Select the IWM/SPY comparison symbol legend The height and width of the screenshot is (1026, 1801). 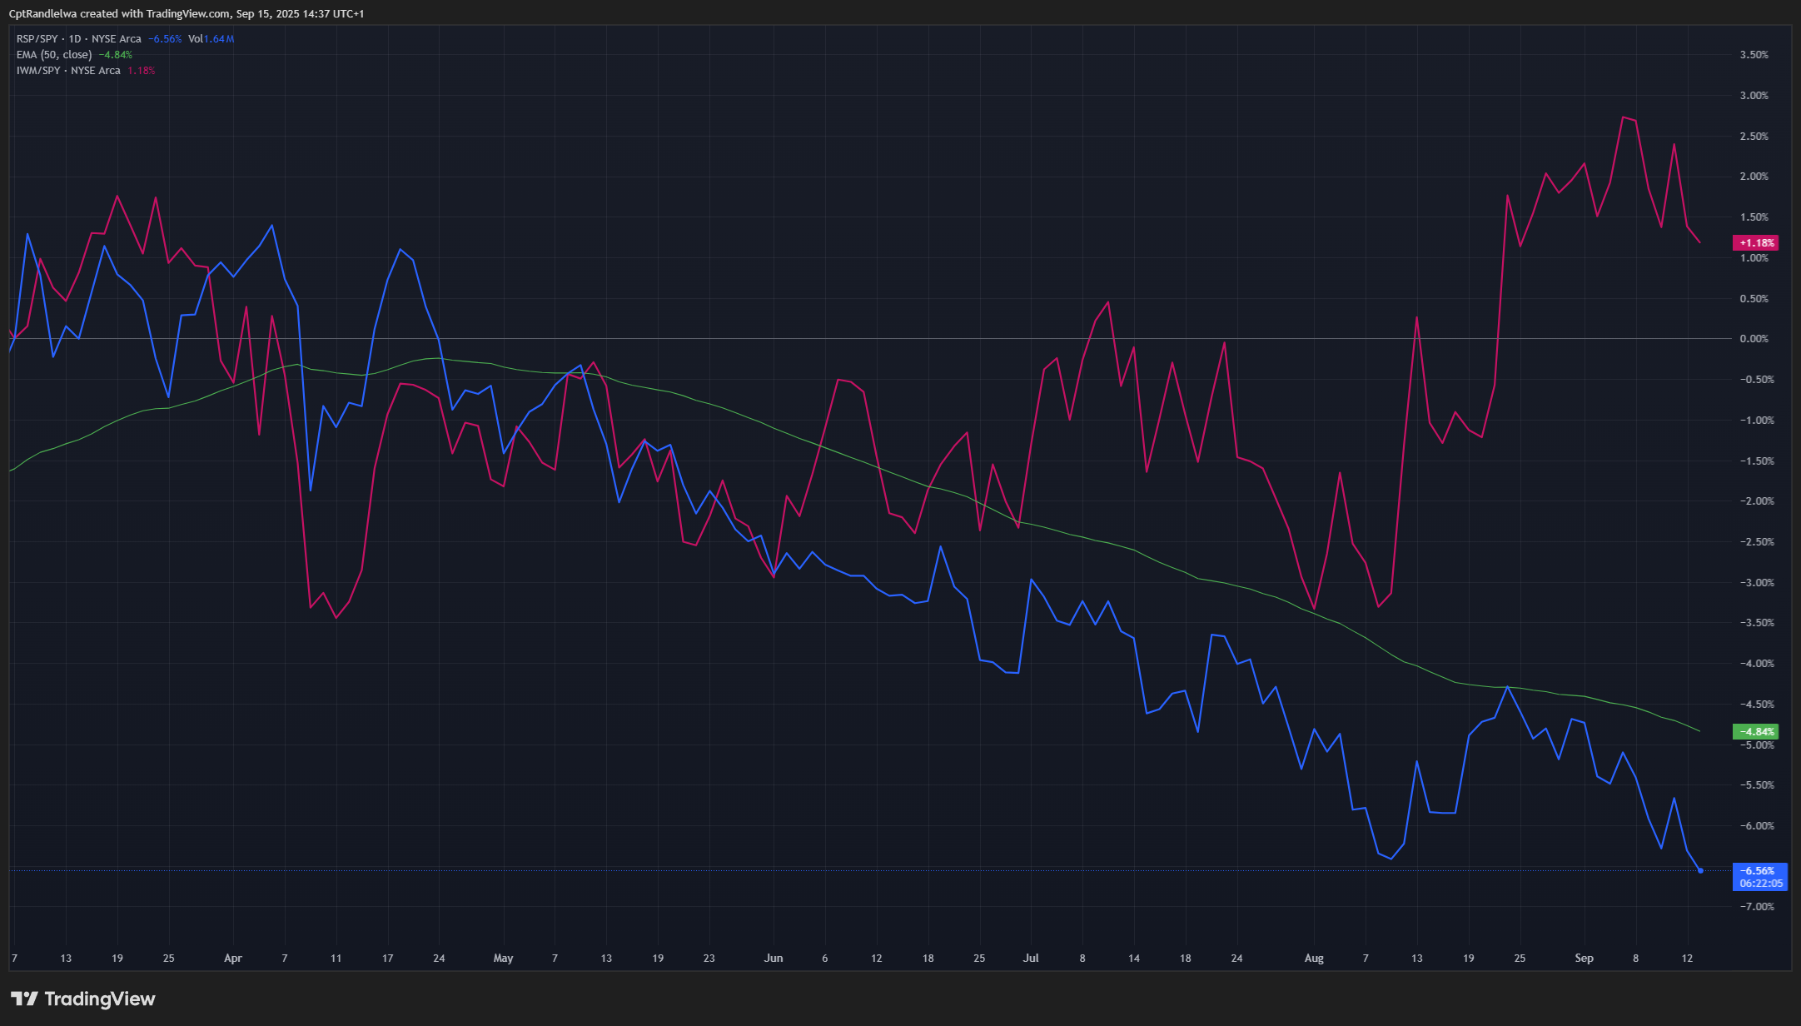coord(37,71)
